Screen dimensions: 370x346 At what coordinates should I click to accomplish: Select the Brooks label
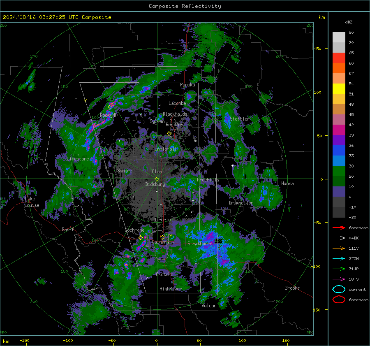[292, 288]
